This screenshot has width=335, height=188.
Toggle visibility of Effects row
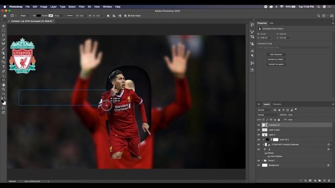click(266, 153)
